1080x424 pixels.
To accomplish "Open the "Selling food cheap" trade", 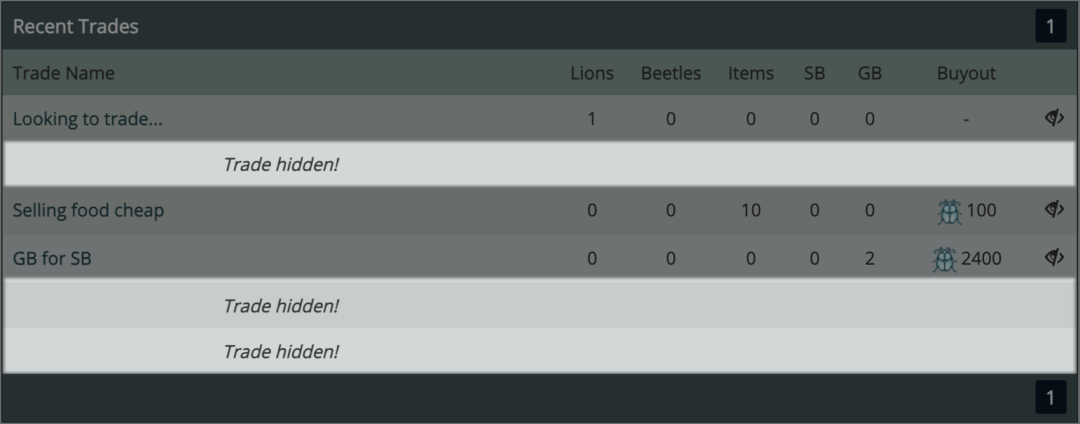I will (x=88, y=210).
